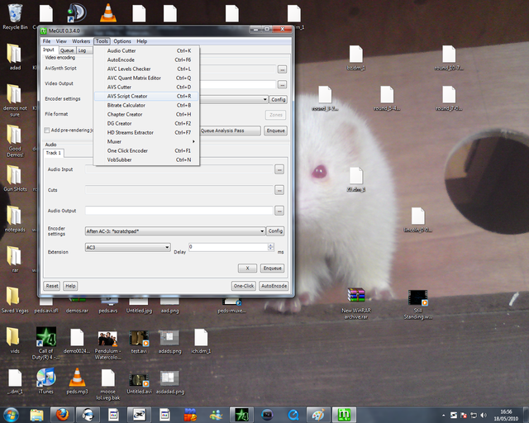Open the View menu
Screen dimensions: 529x423
click(x=61, y=41)
